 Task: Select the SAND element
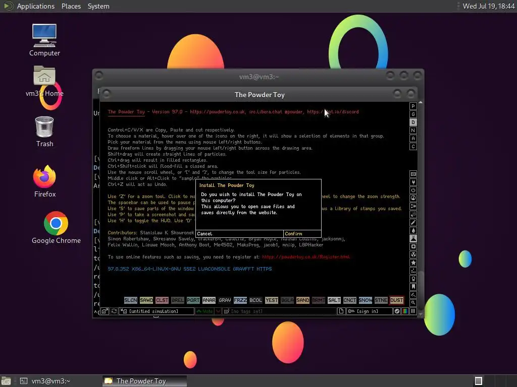pos(303,300)
